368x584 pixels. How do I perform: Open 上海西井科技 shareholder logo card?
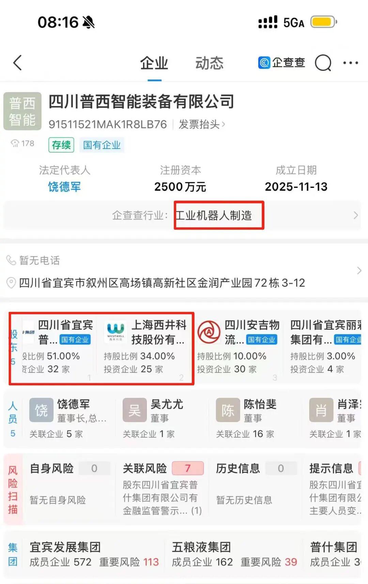point(116,330)
